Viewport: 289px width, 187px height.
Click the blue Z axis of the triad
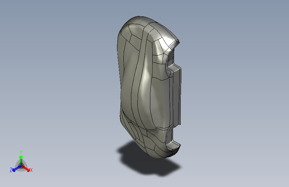click(x=17, y=168)
